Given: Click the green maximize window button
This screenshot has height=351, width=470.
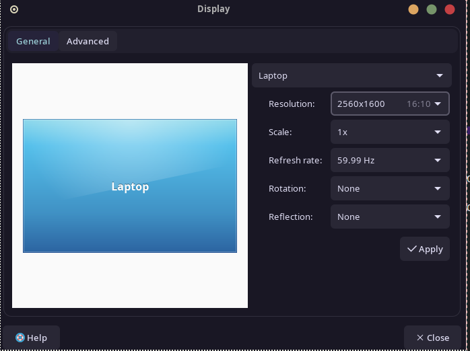Looking at the screenshot, I should [432, 9].
